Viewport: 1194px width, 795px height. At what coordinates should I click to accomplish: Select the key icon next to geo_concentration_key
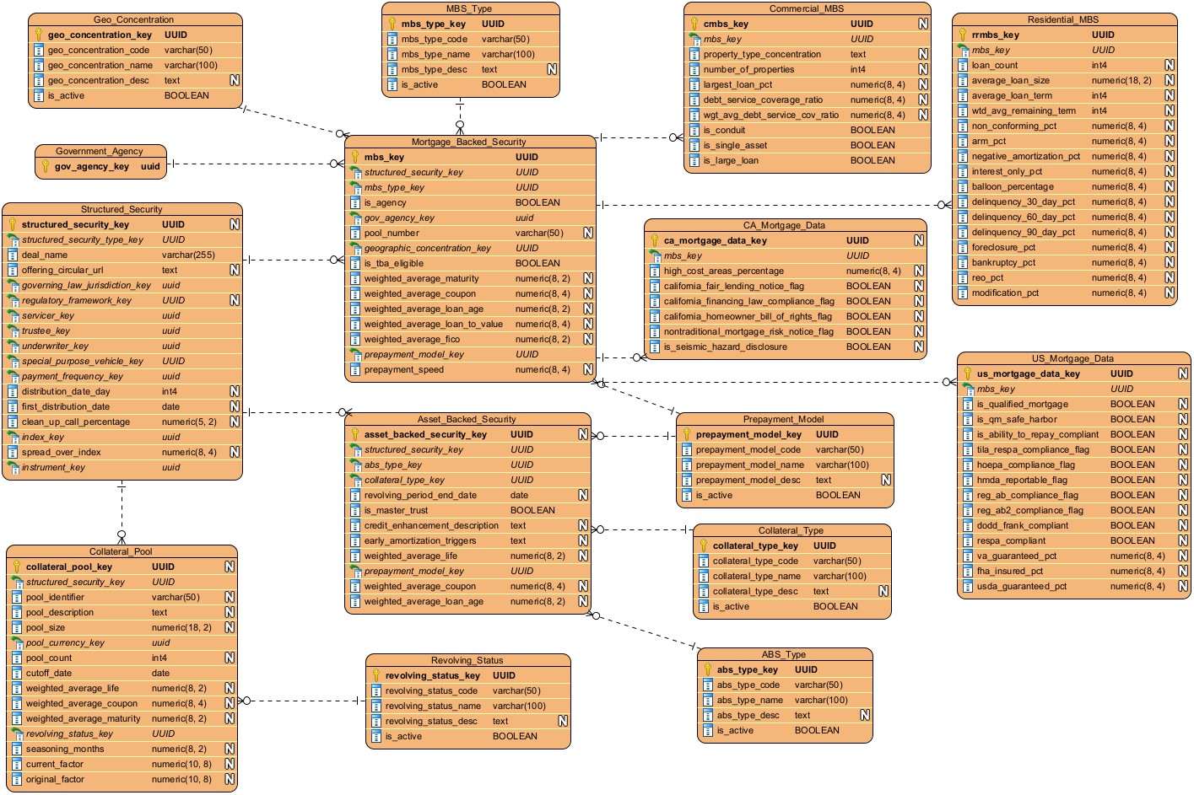coord(39,35)
